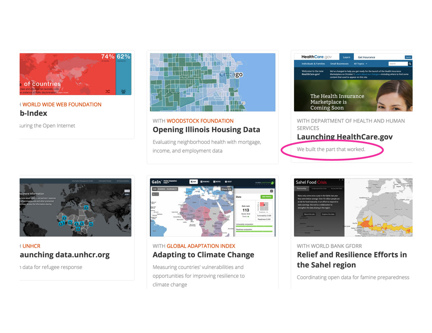Click the 62% figure in the Web Index thumbnail
The image size is (432, 333).
coord(124,56)
